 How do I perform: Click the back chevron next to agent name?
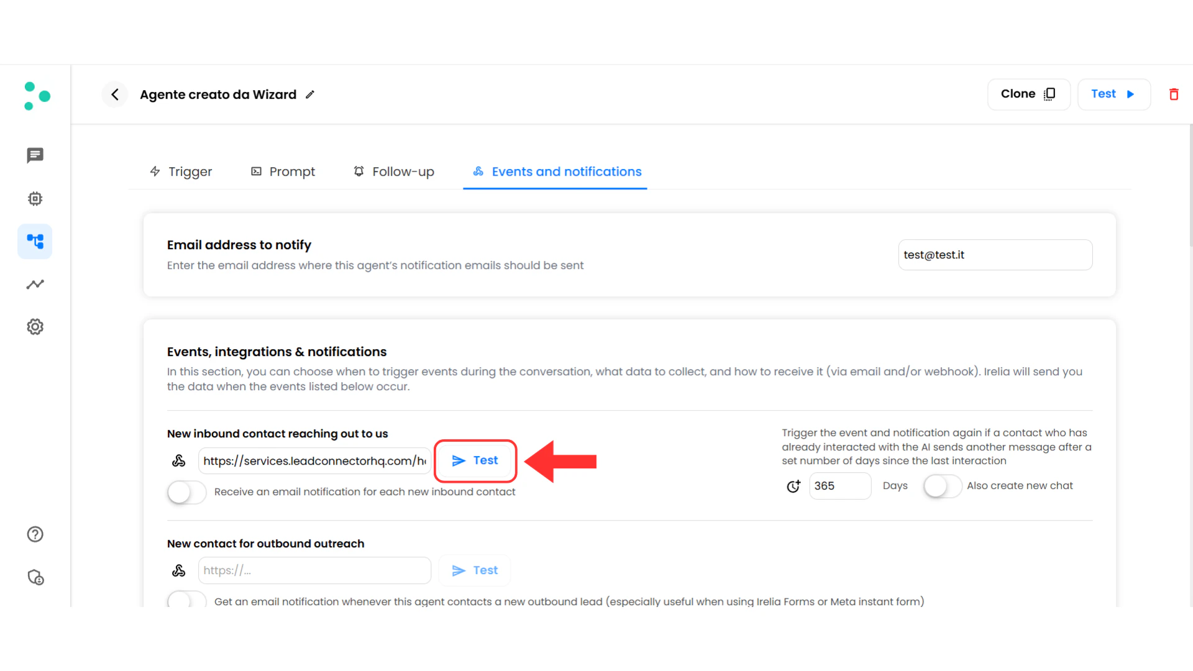point(115,94)
